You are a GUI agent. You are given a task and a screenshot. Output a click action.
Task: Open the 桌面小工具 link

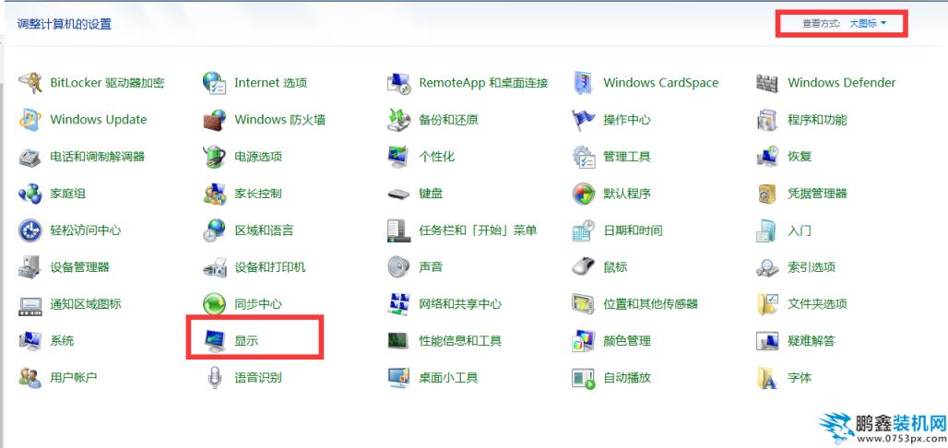(448, 378)
